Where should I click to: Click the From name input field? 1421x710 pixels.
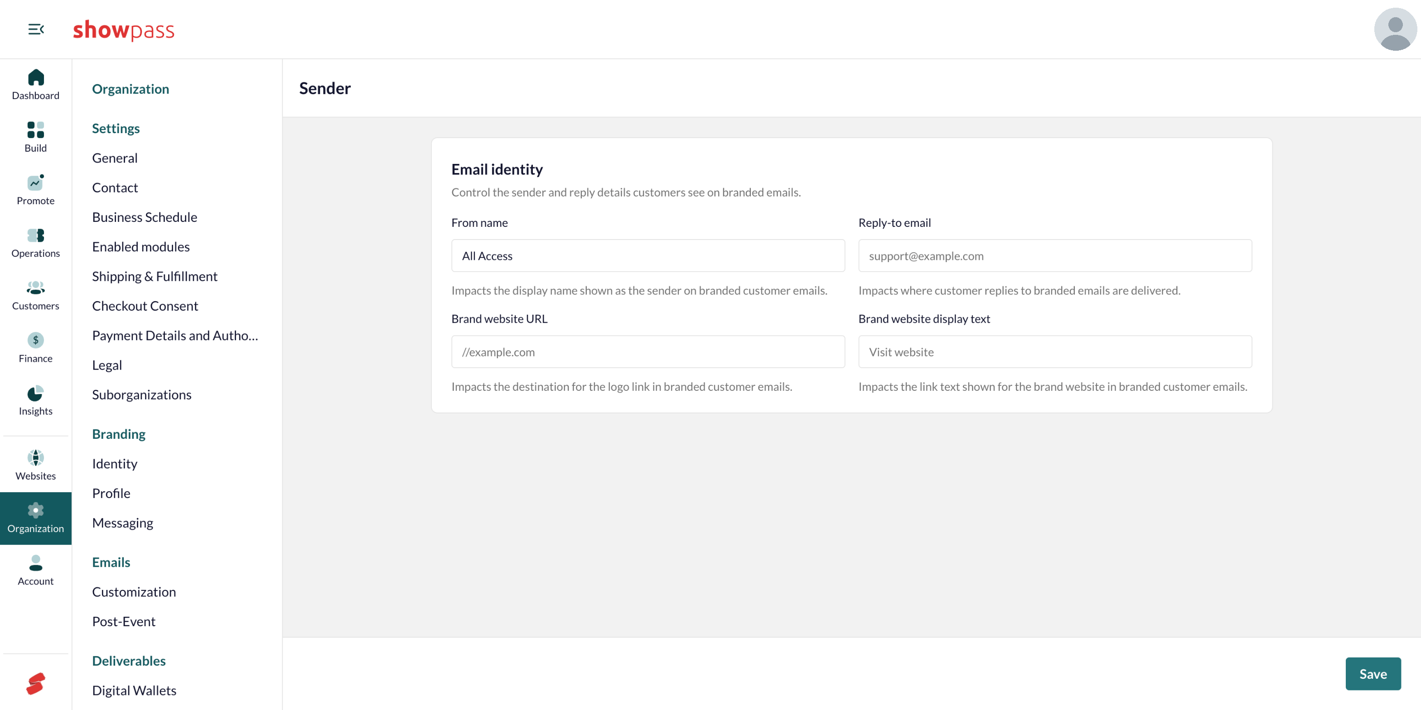click(x=648, y=256)
